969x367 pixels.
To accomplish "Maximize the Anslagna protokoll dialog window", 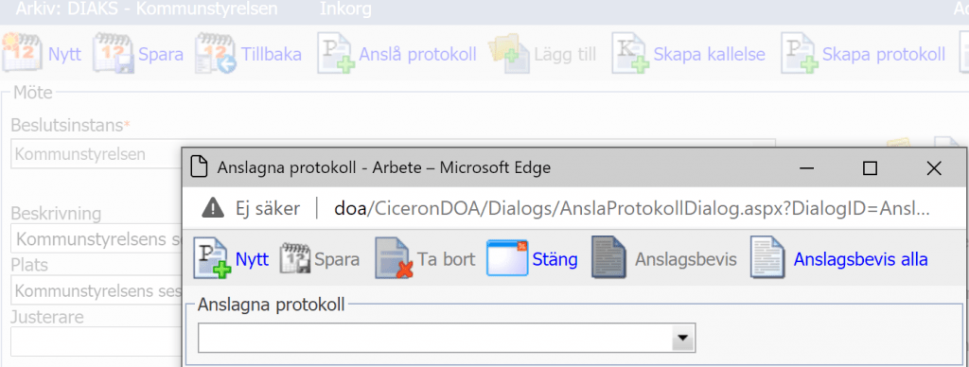I will point(871,168).
